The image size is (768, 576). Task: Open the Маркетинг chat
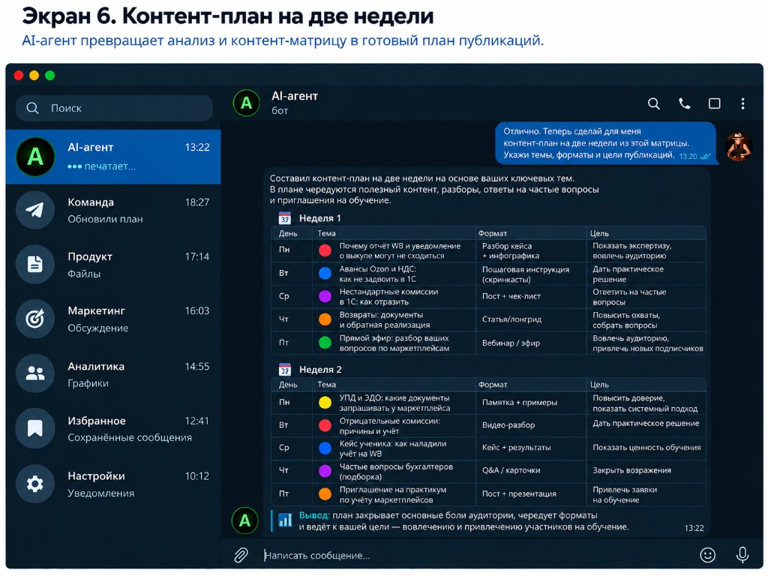click(113, 319)
